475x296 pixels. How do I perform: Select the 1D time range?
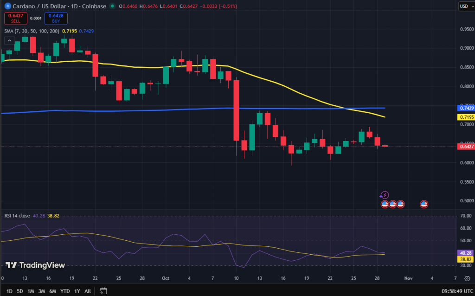tap(9, 291)
